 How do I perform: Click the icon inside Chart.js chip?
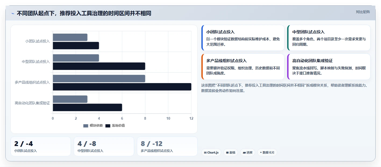pos(205,152)
